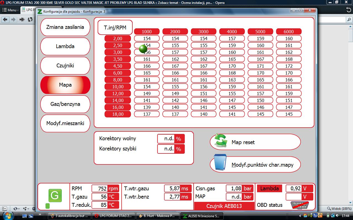The image size is (353, 220).
Task: Click the green ball map marker
Action: [143, 49]
